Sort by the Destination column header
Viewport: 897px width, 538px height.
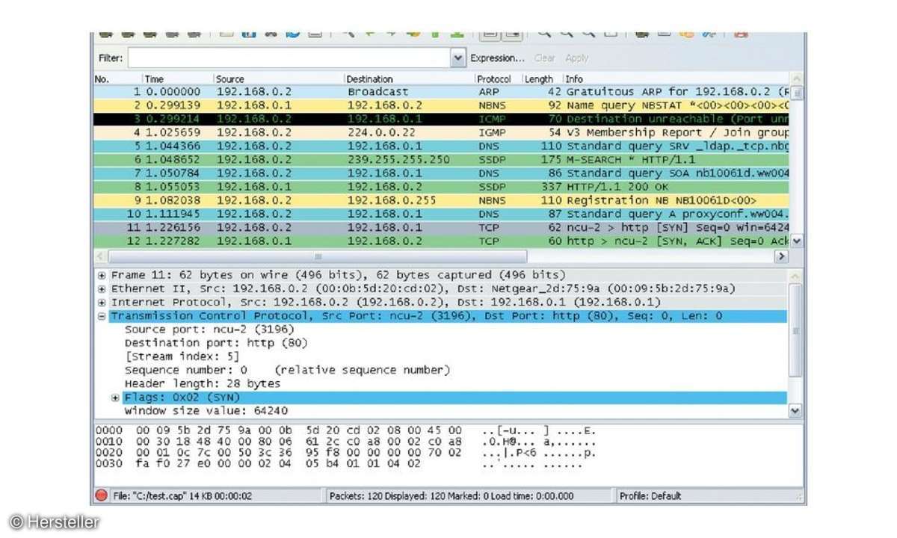pyautogui.click(x=408, y=78)
